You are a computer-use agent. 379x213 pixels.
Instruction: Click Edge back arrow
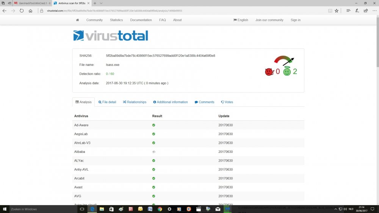pyautogui.click(x=4, y=11)
